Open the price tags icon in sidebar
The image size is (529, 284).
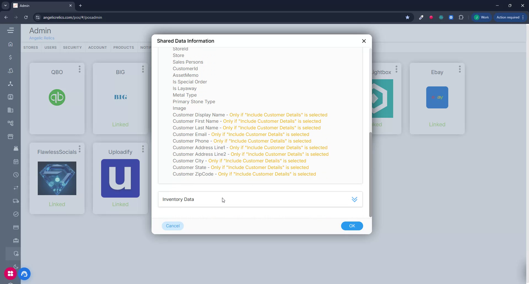[x=10, y=71]
